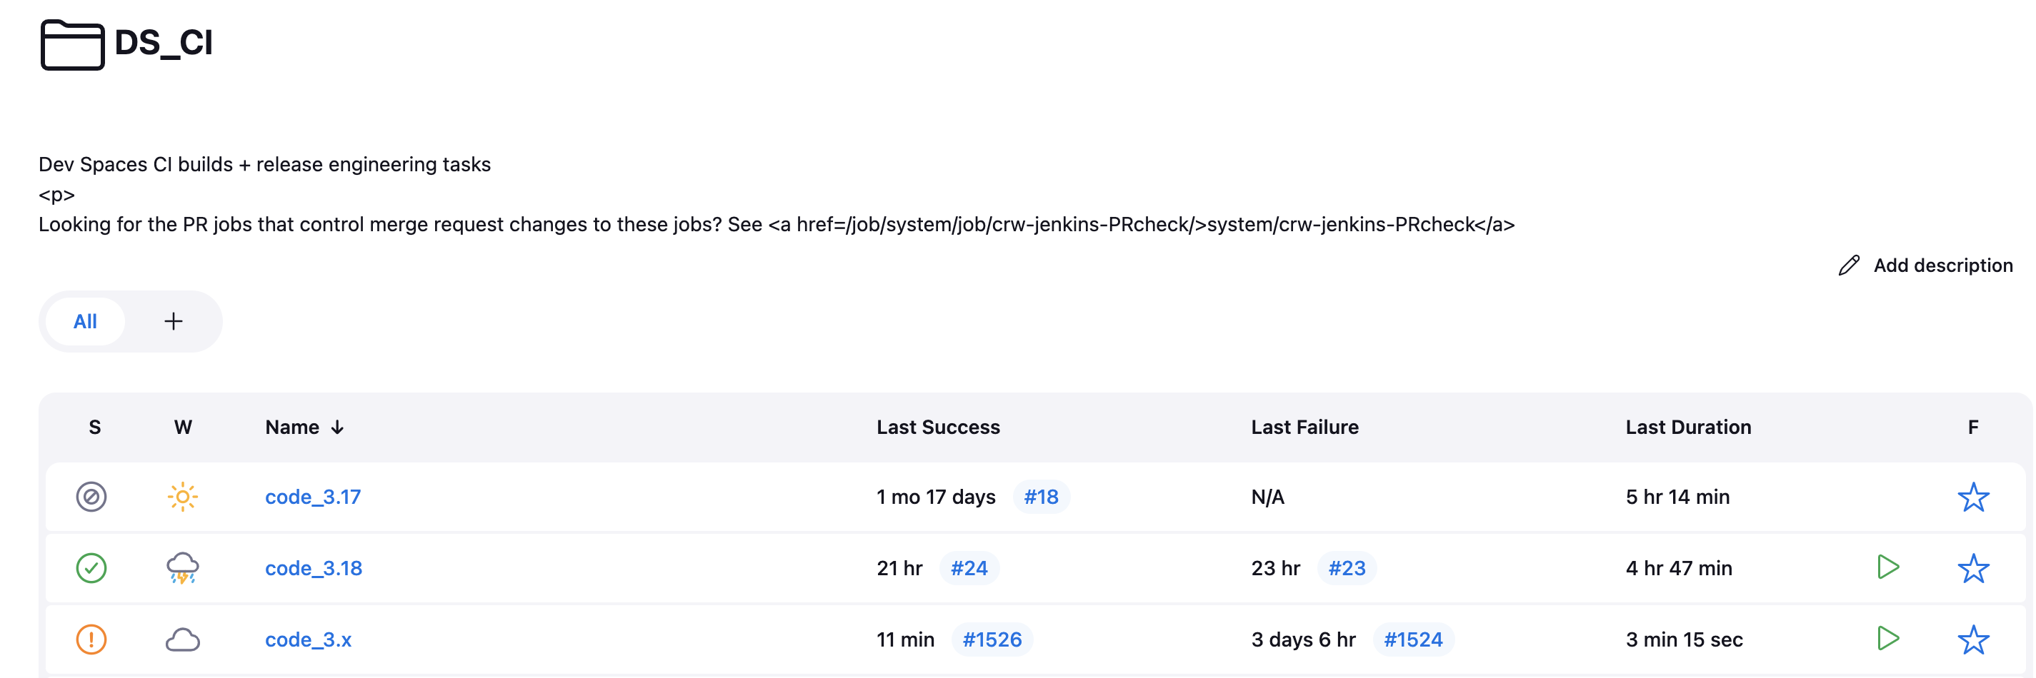The height and width of the screenshot is (678, 2036).
Task: Click the DS_CI folder icon
Action: click(72, 45)
